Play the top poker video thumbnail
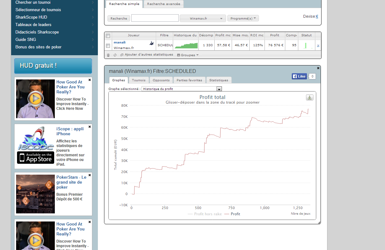The width and height of the screenshot is (385, 250). [x=35, y=99]
